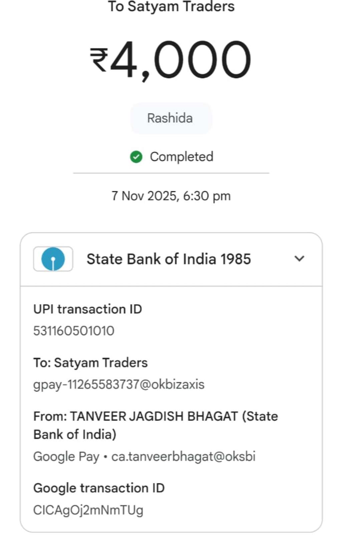343x535 pixels.
Task: Click the 'To: Satyam Traders' label in details
Action: (x=90, y=363)
